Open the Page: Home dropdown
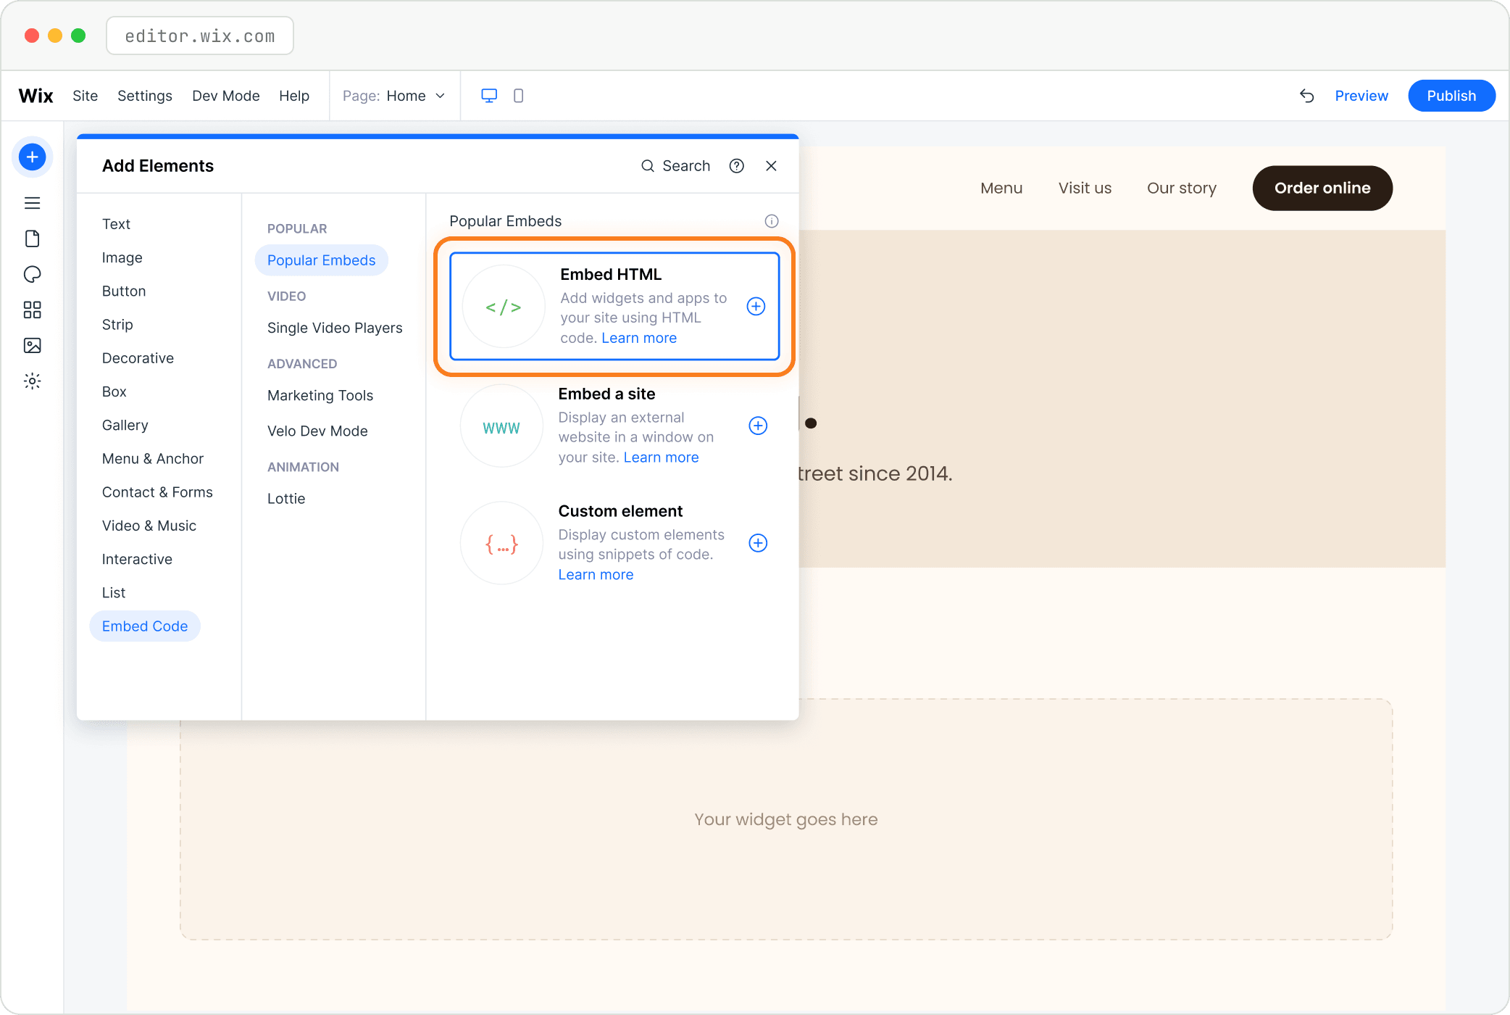This screenshot has height=1015, width=1510. 393,96
